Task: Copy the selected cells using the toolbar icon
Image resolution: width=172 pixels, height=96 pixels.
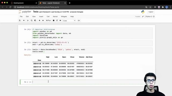Action: [x=31, y=21]
